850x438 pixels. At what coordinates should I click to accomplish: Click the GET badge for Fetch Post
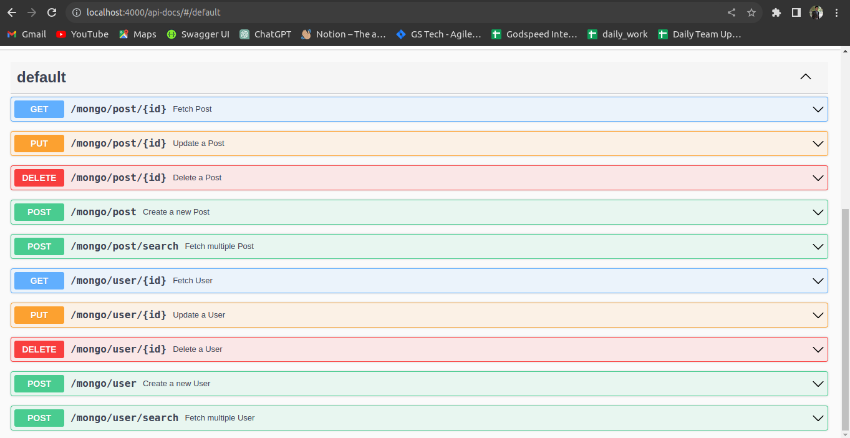point(39,109)
